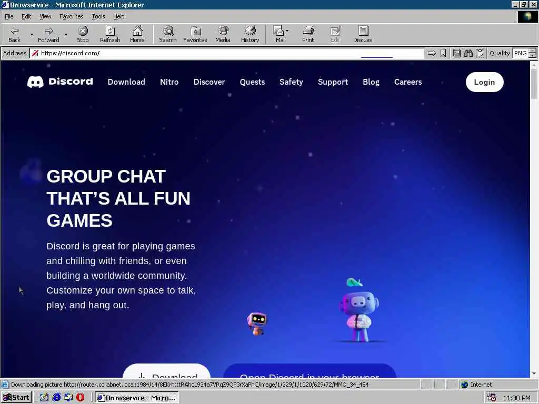Click the first quick launch icon next to Start
The image size is (539, 404).
click(x=44, y=398)
